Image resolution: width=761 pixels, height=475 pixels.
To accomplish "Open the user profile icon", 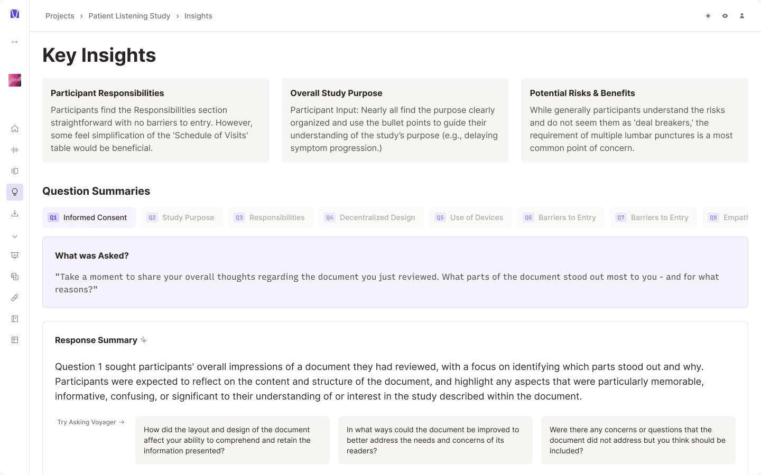I will pyautogui.click(x=742, y=16).
